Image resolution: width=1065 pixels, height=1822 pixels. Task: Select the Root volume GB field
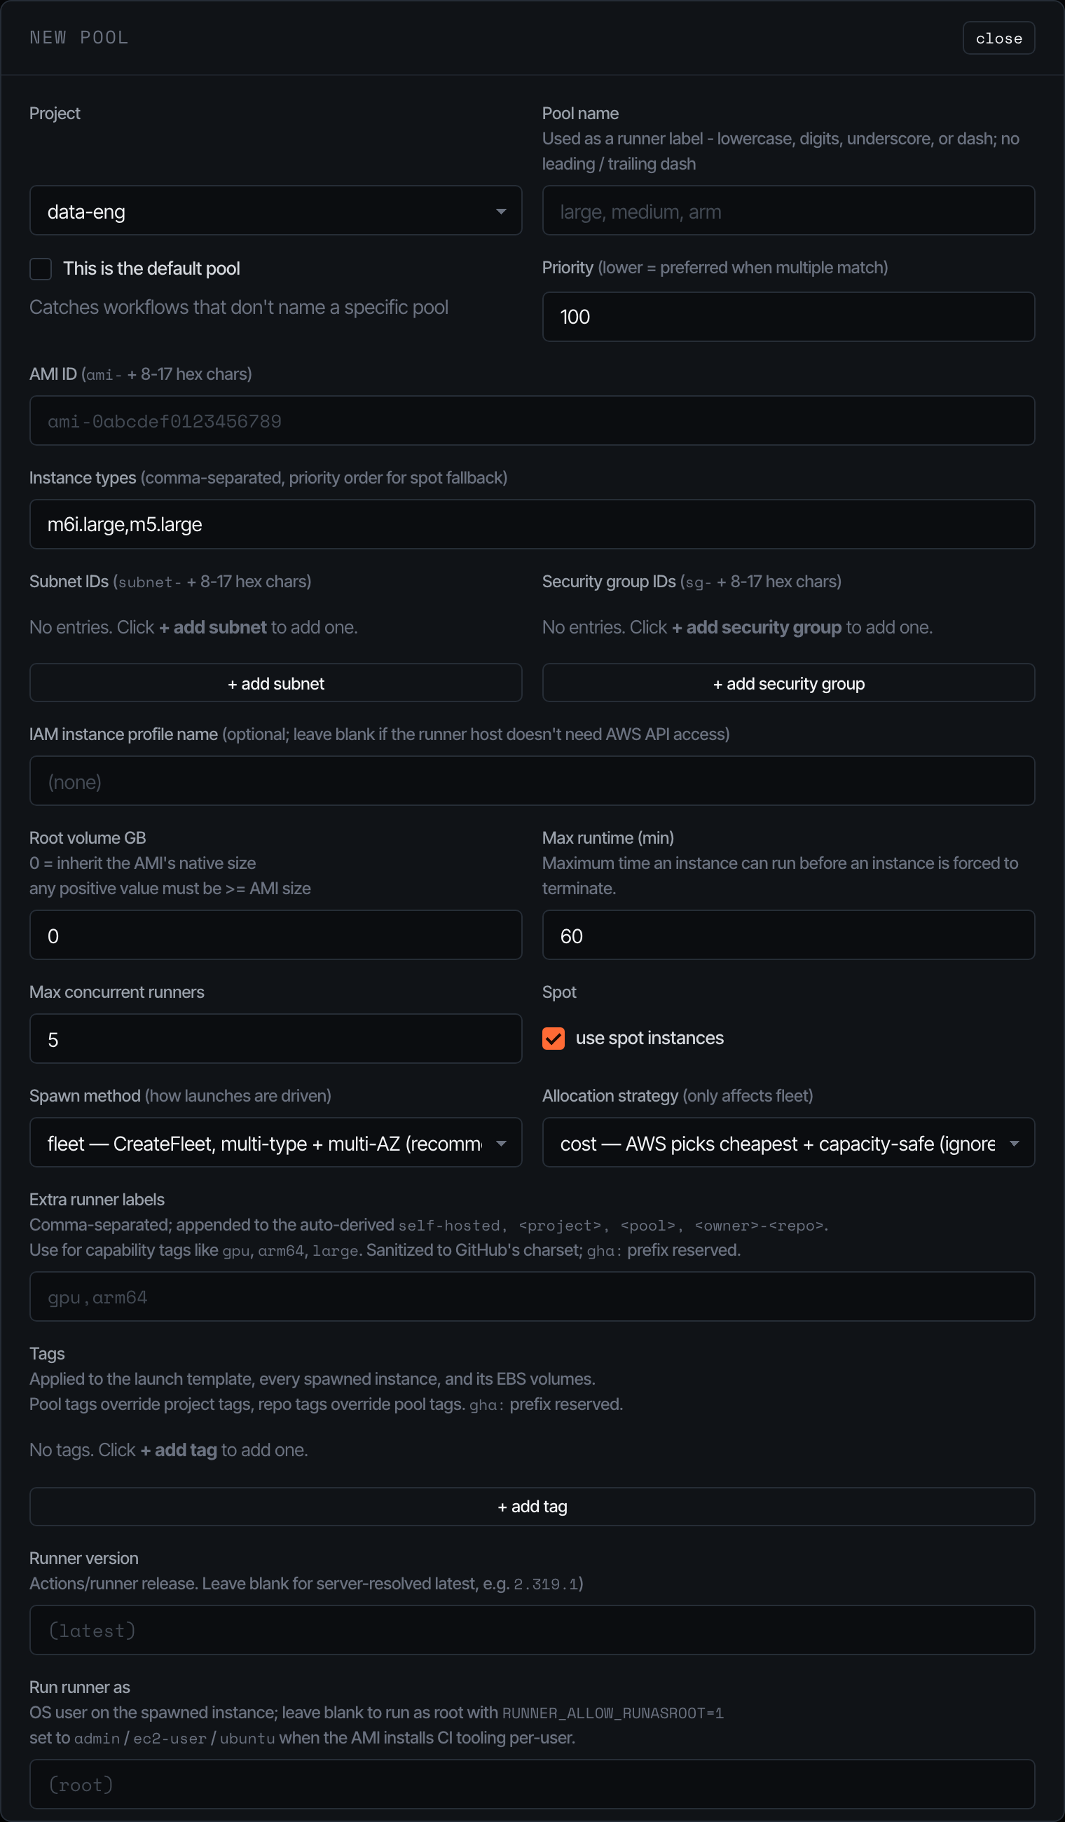[x=275, y=935]
